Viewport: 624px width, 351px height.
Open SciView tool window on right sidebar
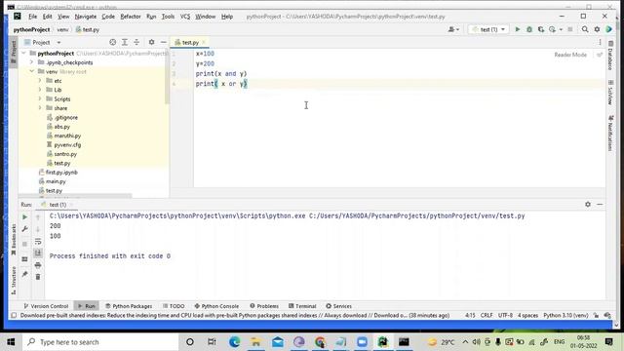click(611, 93)
